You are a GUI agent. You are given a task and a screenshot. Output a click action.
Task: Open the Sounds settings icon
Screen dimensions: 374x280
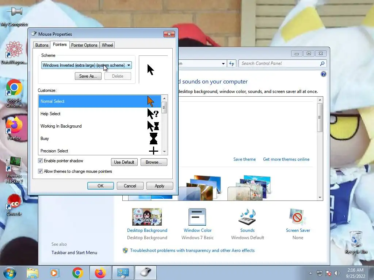tap(247, 217)
